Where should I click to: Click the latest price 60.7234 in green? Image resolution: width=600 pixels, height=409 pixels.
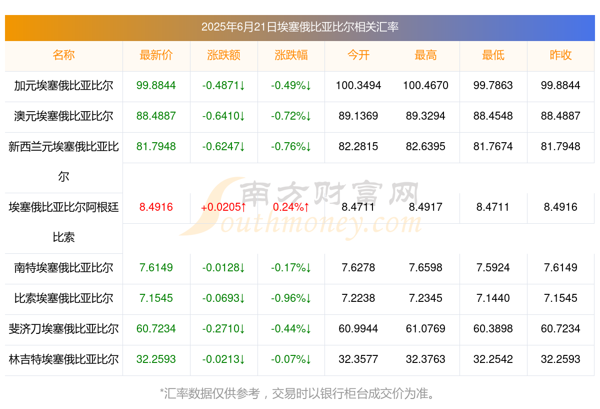(156, 329)
